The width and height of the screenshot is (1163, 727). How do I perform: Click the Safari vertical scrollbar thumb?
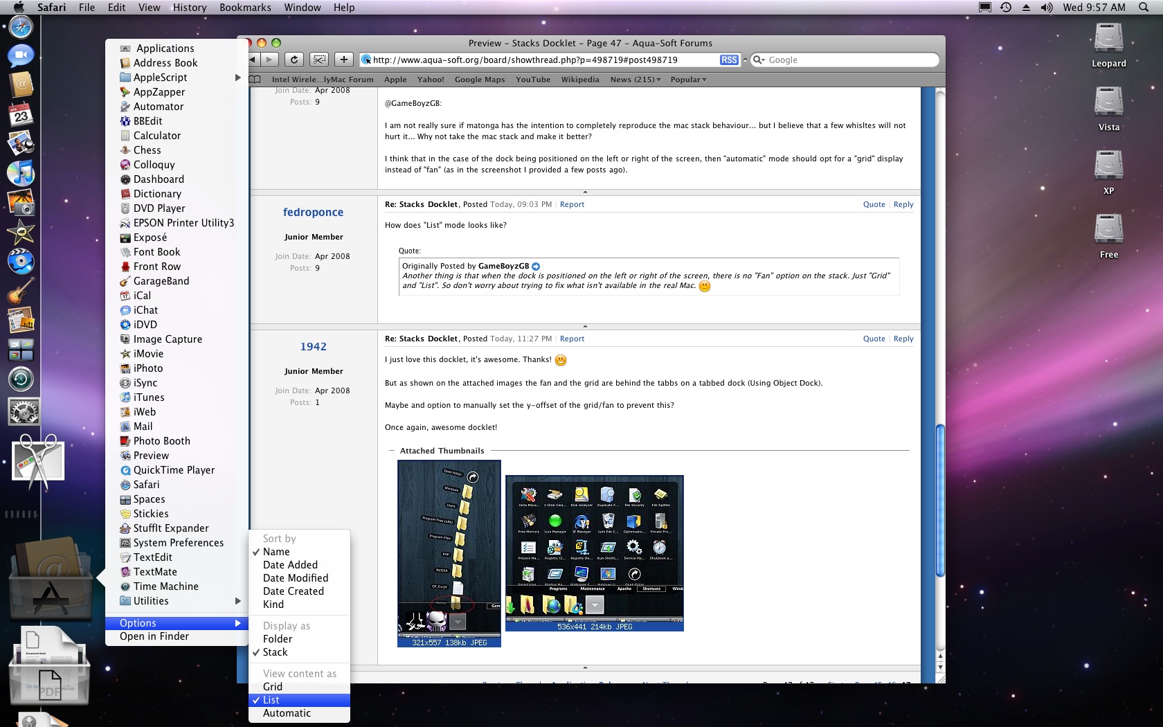pos(940,500)
